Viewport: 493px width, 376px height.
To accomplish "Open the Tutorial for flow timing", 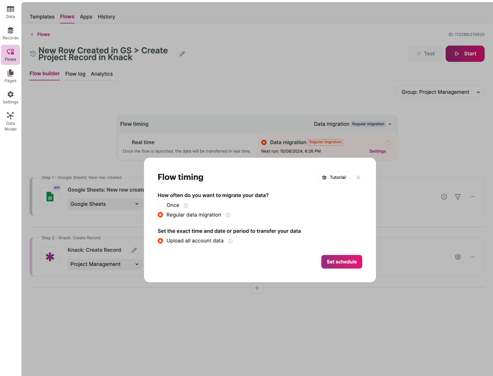I will coord(334,178).
